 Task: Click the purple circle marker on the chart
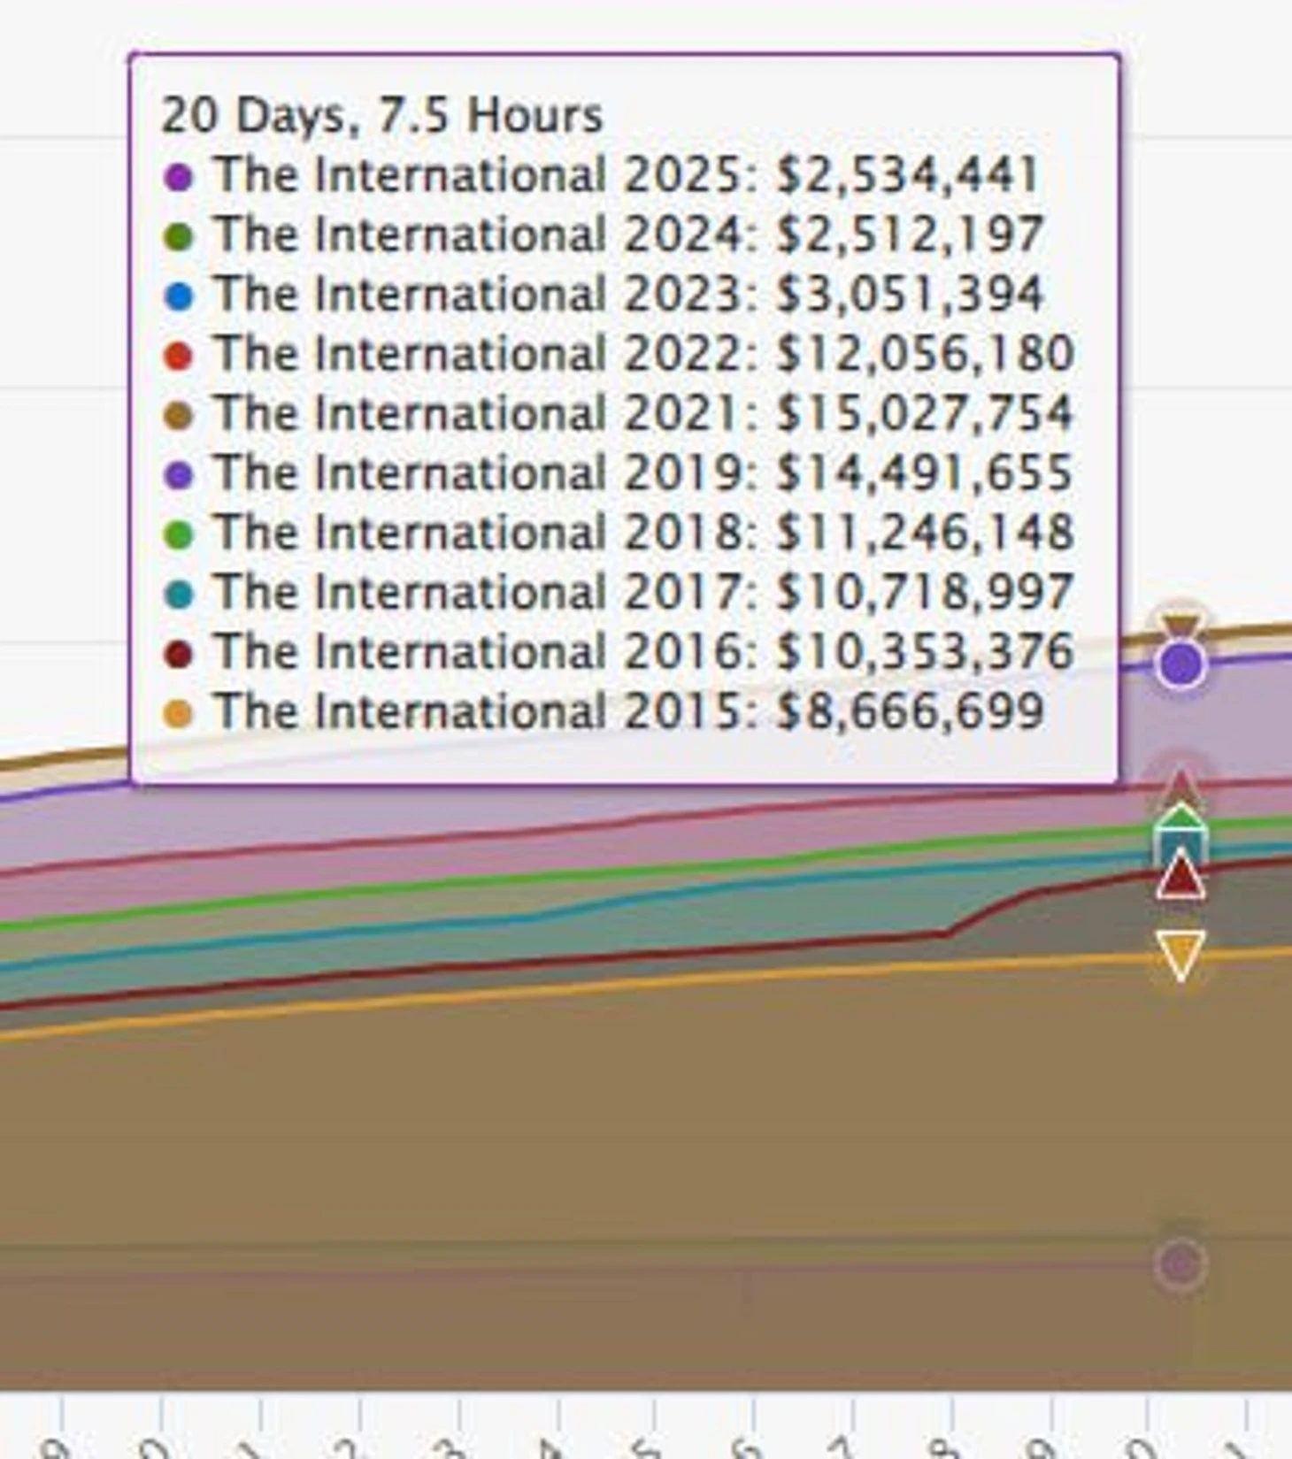click(x=1180, y=664)
